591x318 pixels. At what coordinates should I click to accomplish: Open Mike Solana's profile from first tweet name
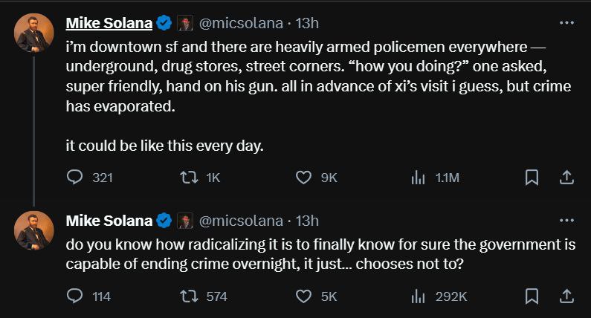(x=109, y=24)
